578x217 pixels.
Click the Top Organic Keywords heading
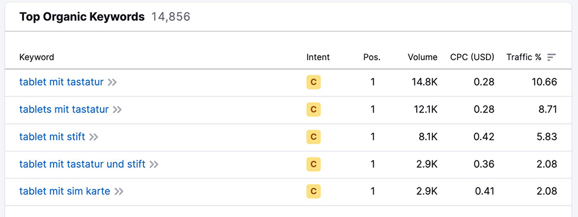coord(82,17)
